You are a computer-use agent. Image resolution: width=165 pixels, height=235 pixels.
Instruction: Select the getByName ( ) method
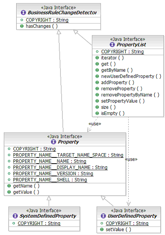click(117, 70)
